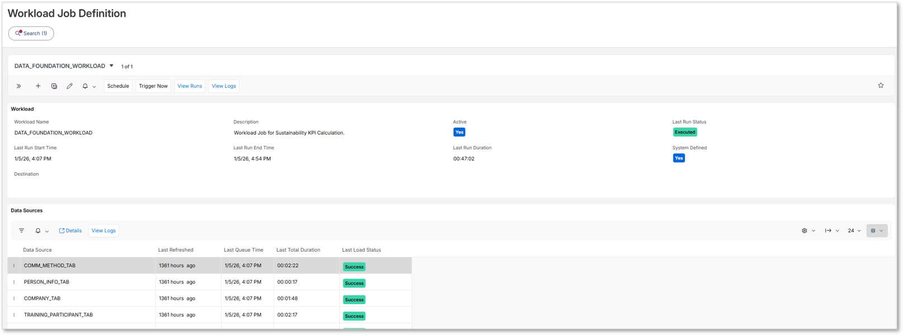The image size is (903, 335).
Task: Click the System Defined Yes badge
Action: click(679, 158)
